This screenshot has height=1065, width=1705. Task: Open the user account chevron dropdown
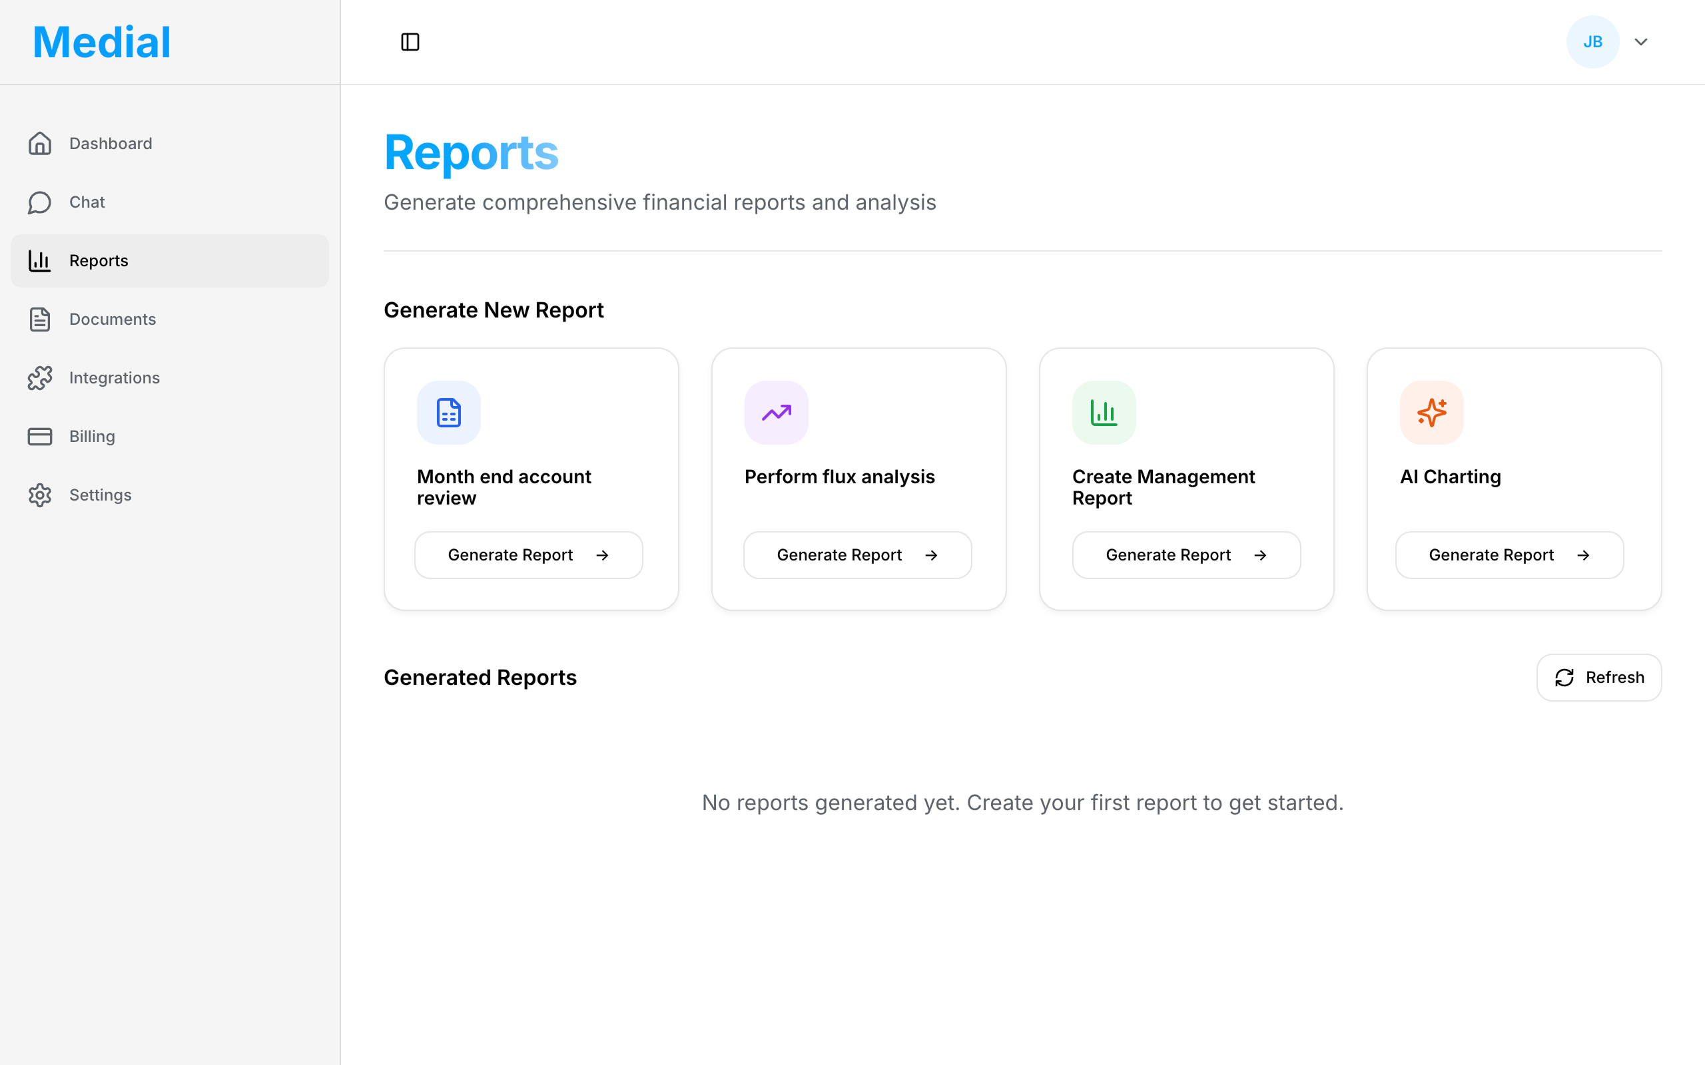pos(1641,41)
